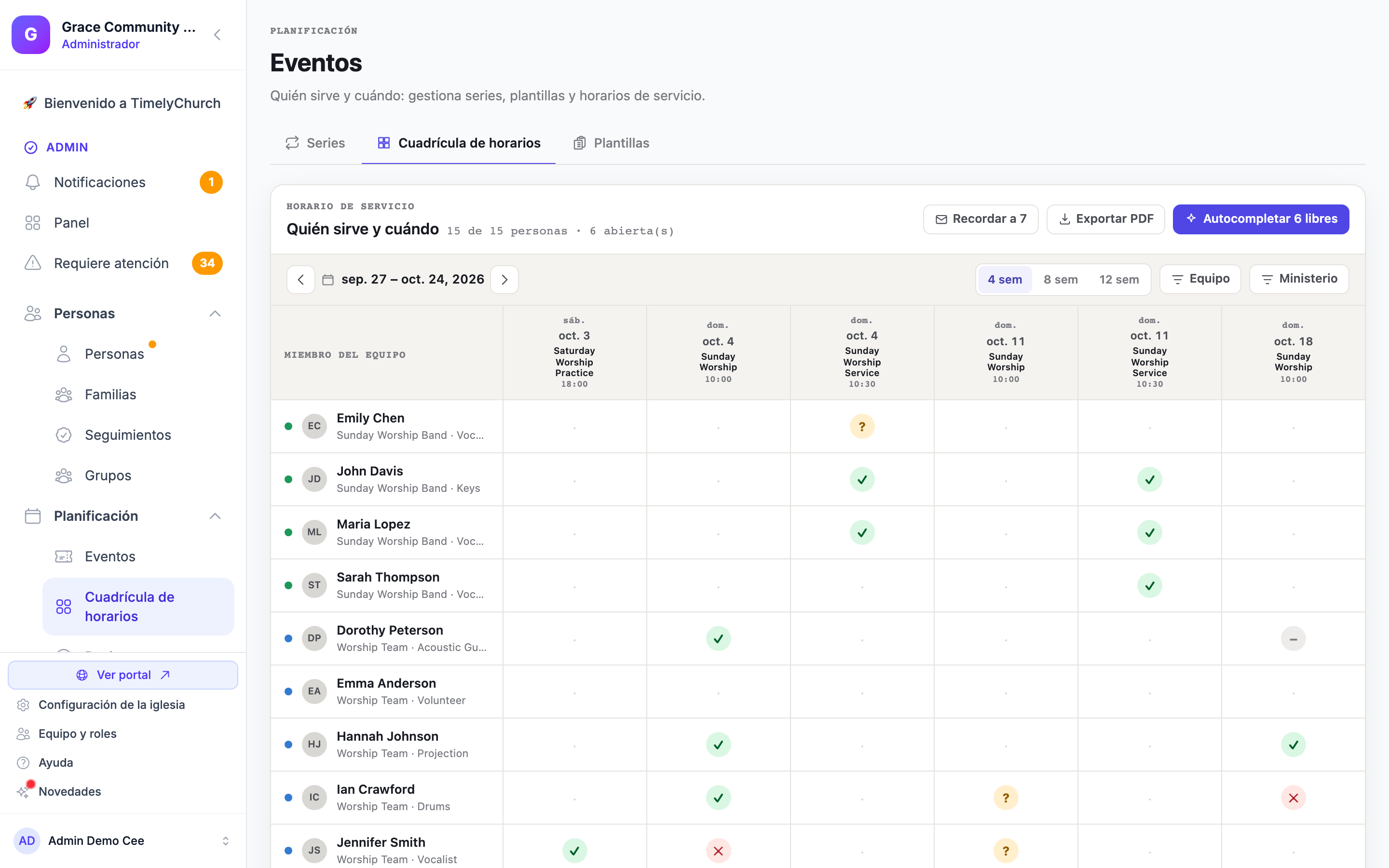Collapse the sidebar with the chevron arrow
1389x868 pixels.
tap(217, 35)
